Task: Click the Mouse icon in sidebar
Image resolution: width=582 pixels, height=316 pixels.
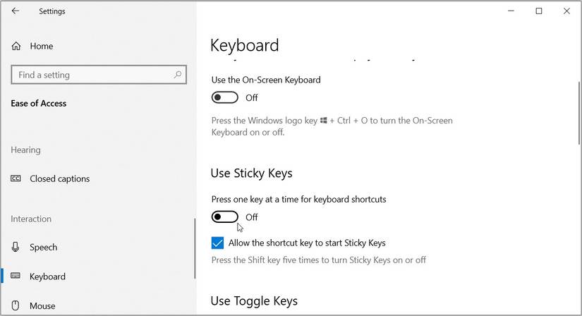Action: tap(16, 306)
